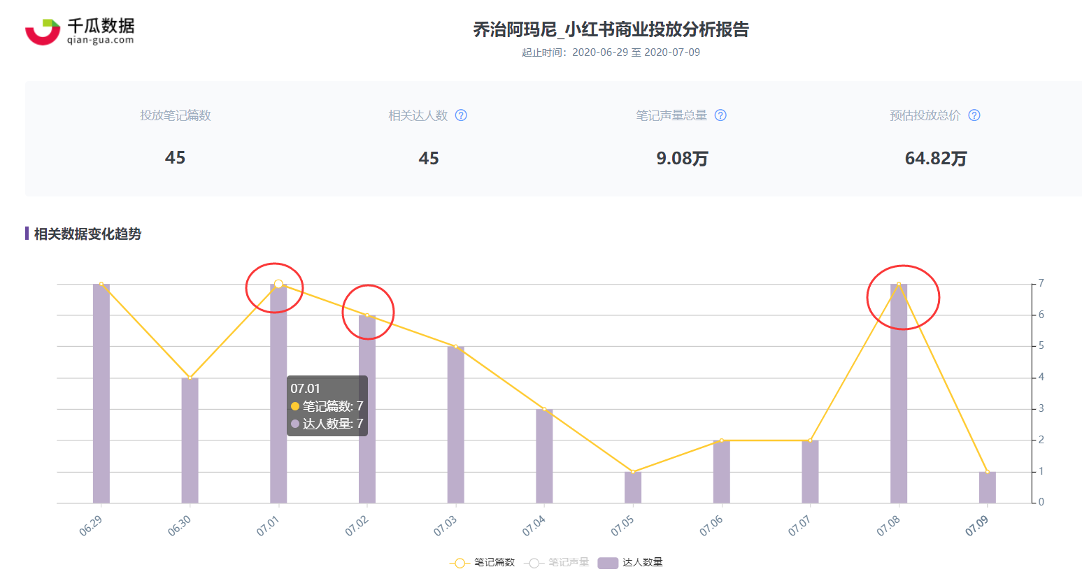Click the 07.06 purple bar
This screenshot has width=1082, height=581.
pyautogui.click(x=722, y=472)
